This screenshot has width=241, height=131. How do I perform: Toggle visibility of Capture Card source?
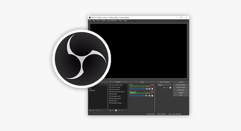pos(110,96)
